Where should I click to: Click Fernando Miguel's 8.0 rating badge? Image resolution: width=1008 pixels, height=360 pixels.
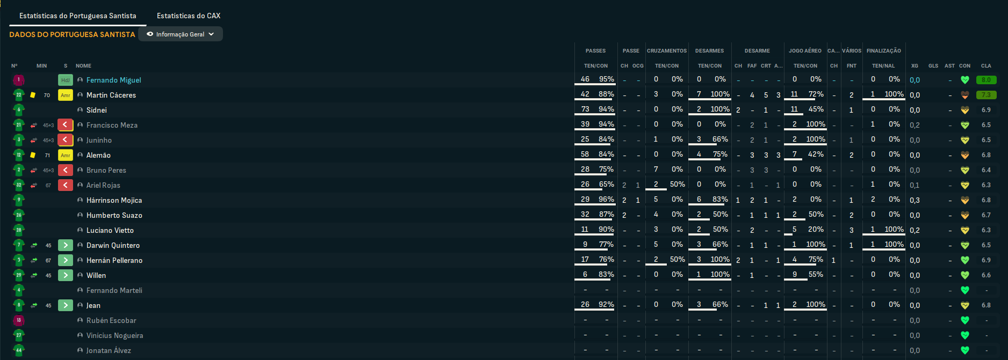pos(986,80)
